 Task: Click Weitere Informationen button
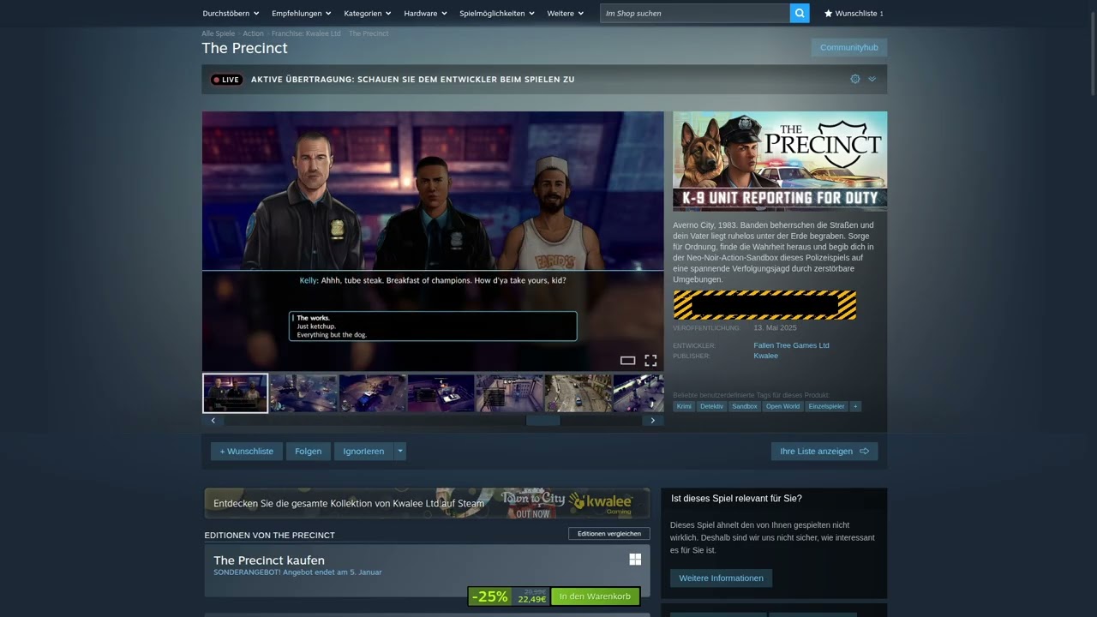tap(721, 578)
